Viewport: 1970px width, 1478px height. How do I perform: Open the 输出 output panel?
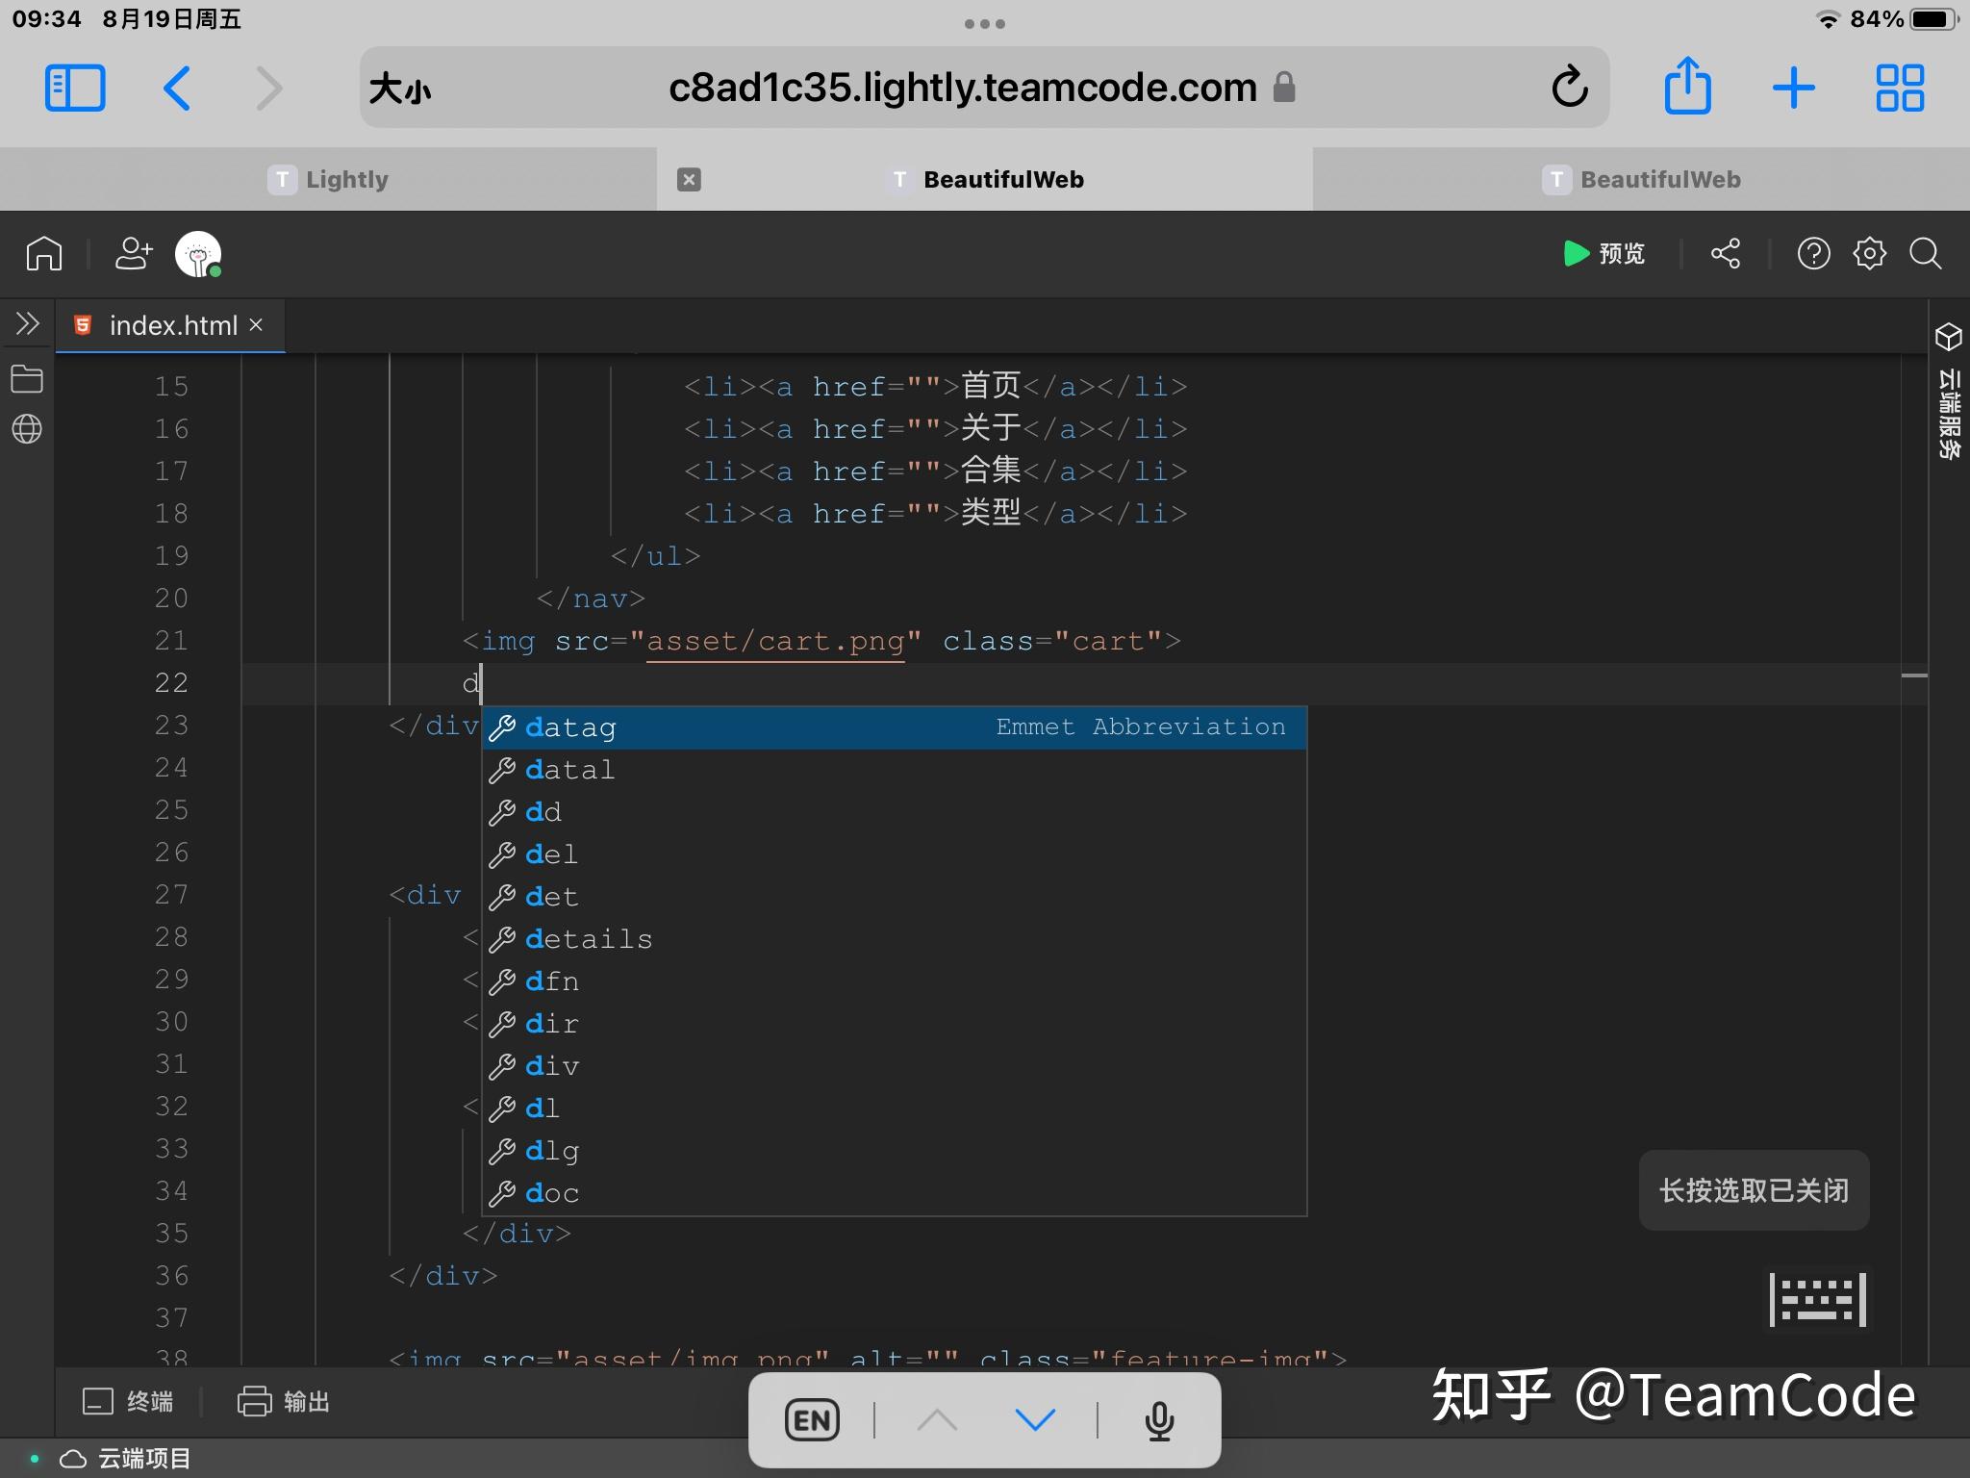click(x=285, y=1402)
